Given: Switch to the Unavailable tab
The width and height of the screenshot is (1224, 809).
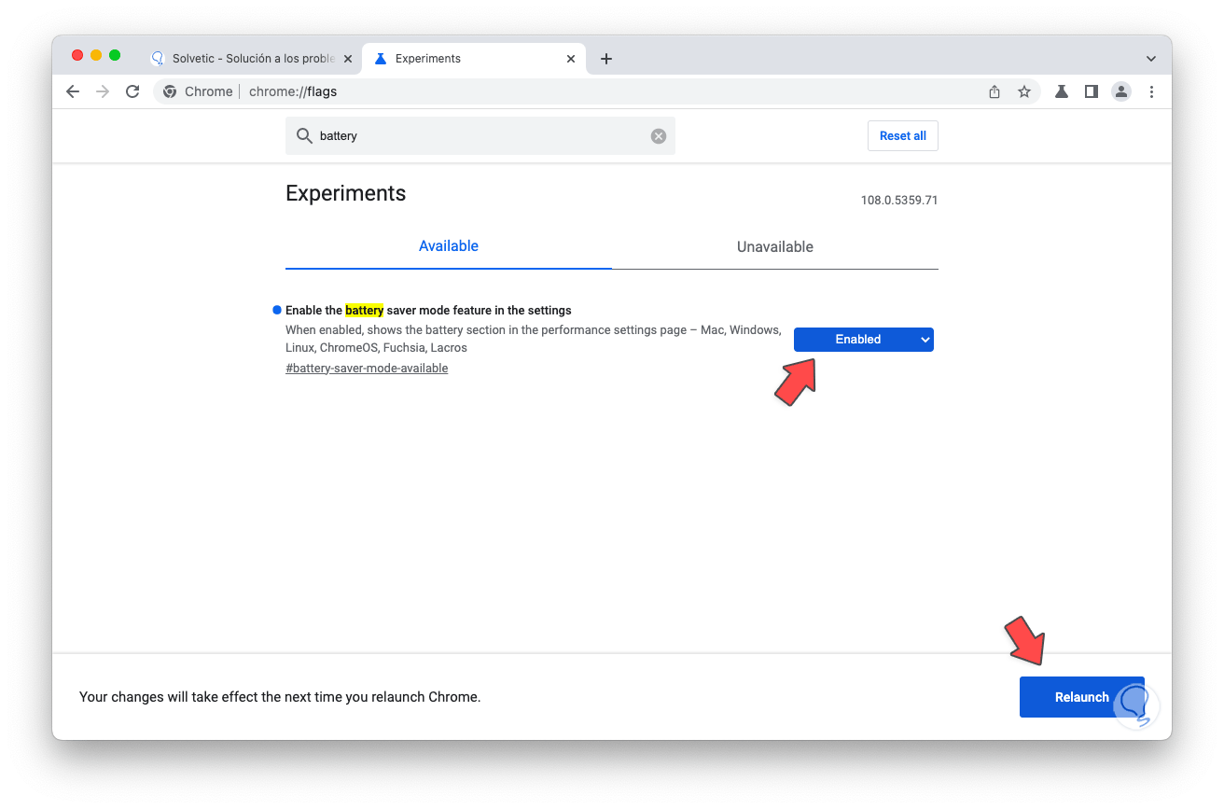Looking at the screenshot, I should [x=774, y=247].
